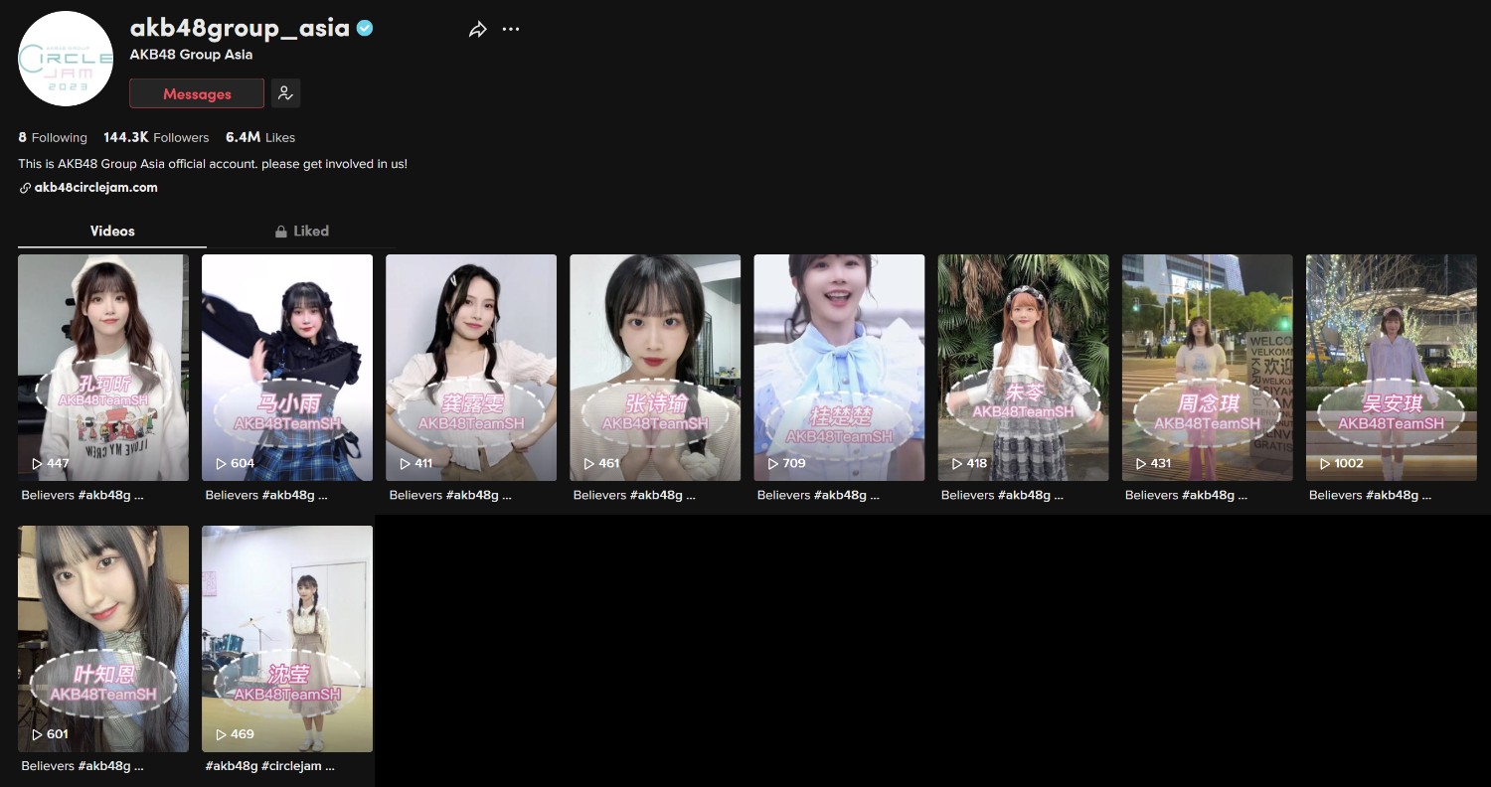Click the caption under the 601-view video
This screenshot has height=787, width=1491.
pyautogui.click(x=83, y=766)
